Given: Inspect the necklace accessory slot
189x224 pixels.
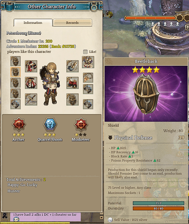Looking at the screenshot, I should tap(88, 78).
